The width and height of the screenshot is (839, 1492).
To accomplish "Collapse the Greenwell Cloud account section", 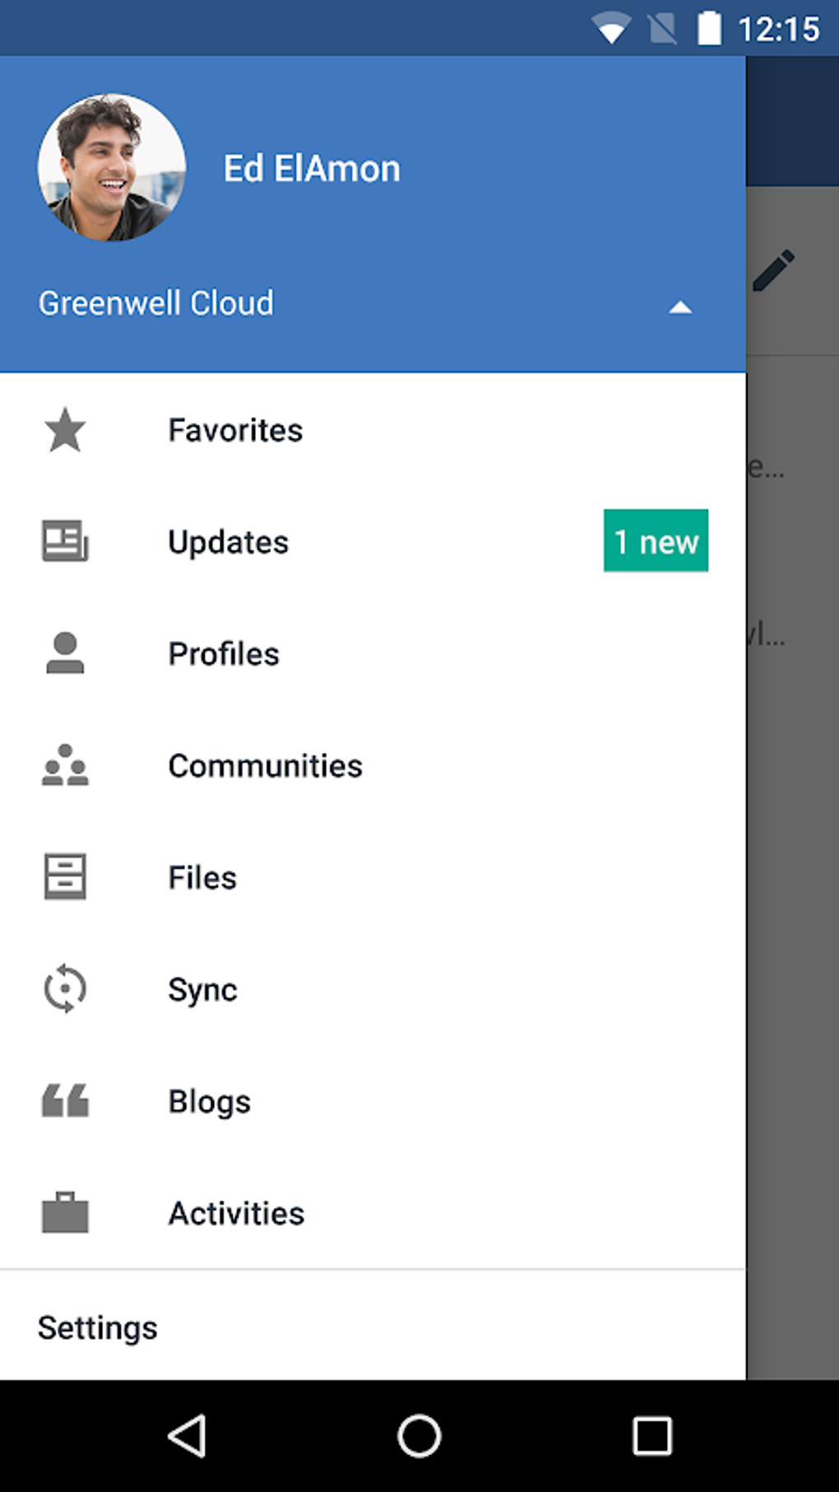I will point(681,306).
